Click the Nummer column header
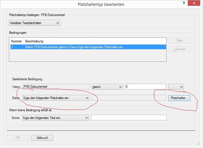This screenshot has width=203, height=148. click(16, 41)
